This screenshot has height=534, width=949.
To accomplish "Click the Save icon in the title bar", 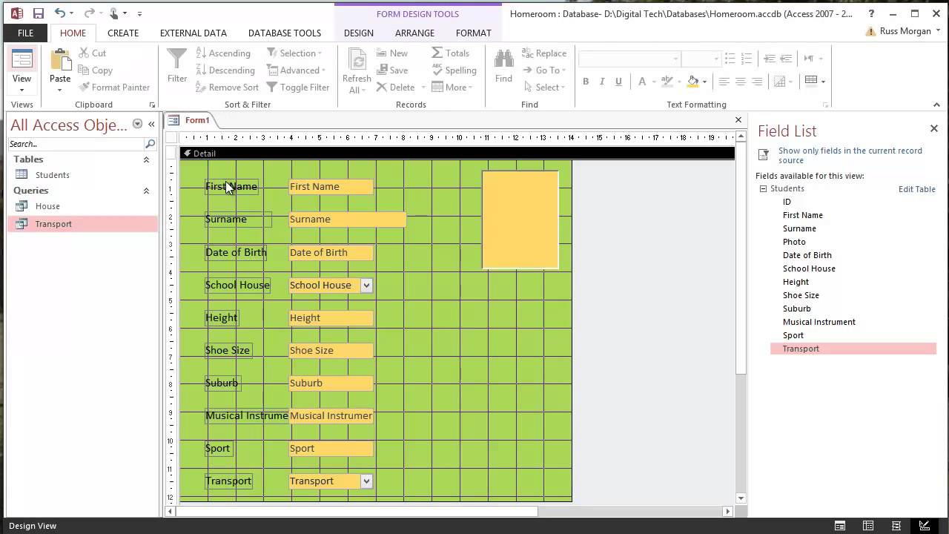I will [39, 13].
